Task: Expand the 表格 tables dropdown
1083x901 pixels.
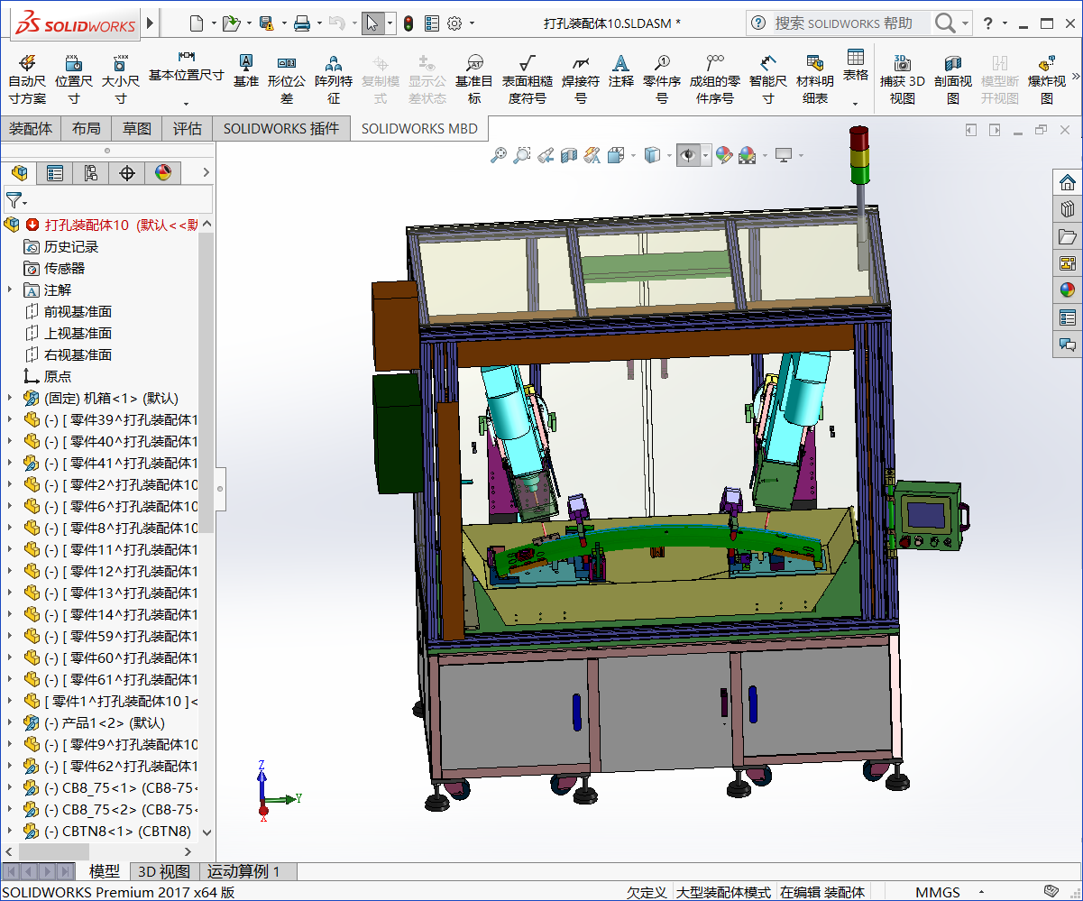Action: [855, 104]
